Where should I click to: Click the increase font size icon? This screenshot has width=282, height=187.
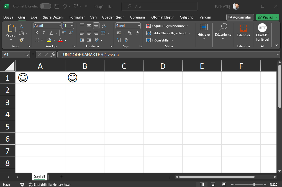coord(63,32)
